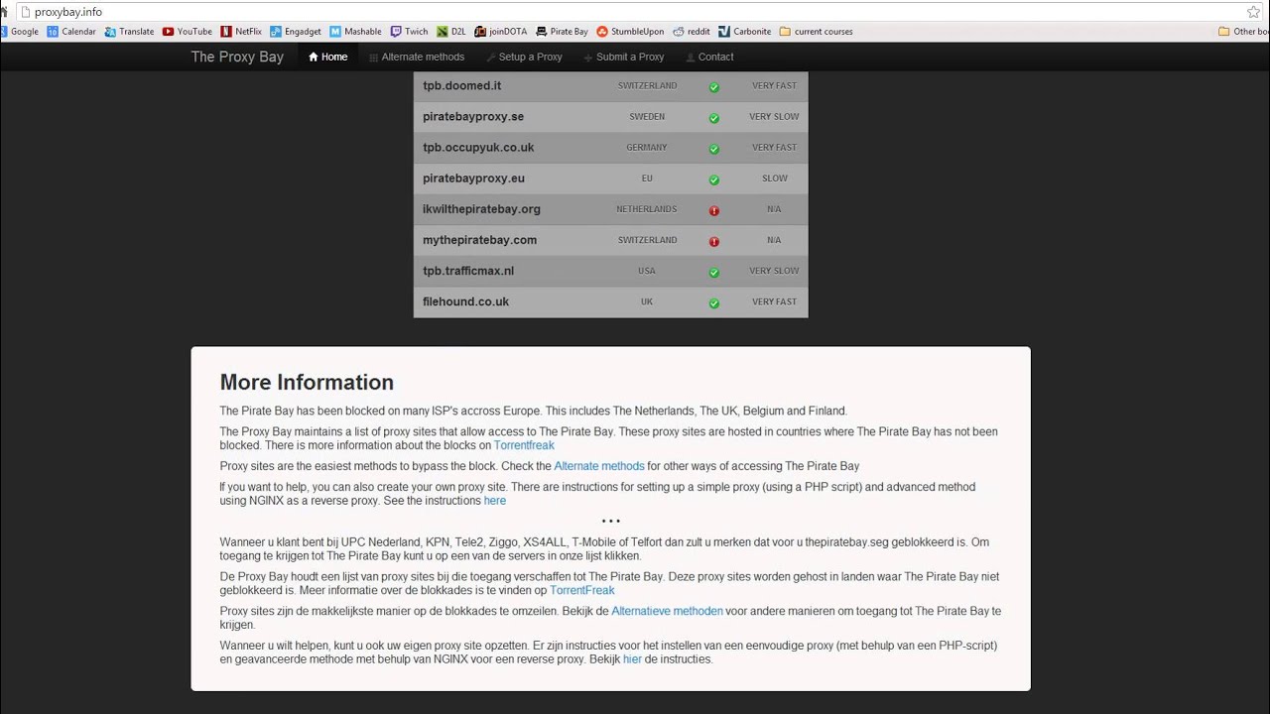Visit the piratebayproxy.eu proxy
1270x714 pixels.
coord(473,178)
